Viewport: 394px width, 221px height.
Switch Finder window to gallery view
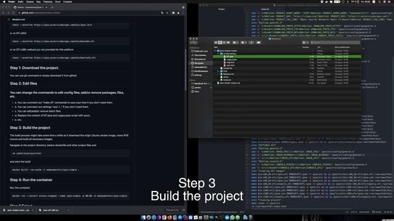click(228, 42)
